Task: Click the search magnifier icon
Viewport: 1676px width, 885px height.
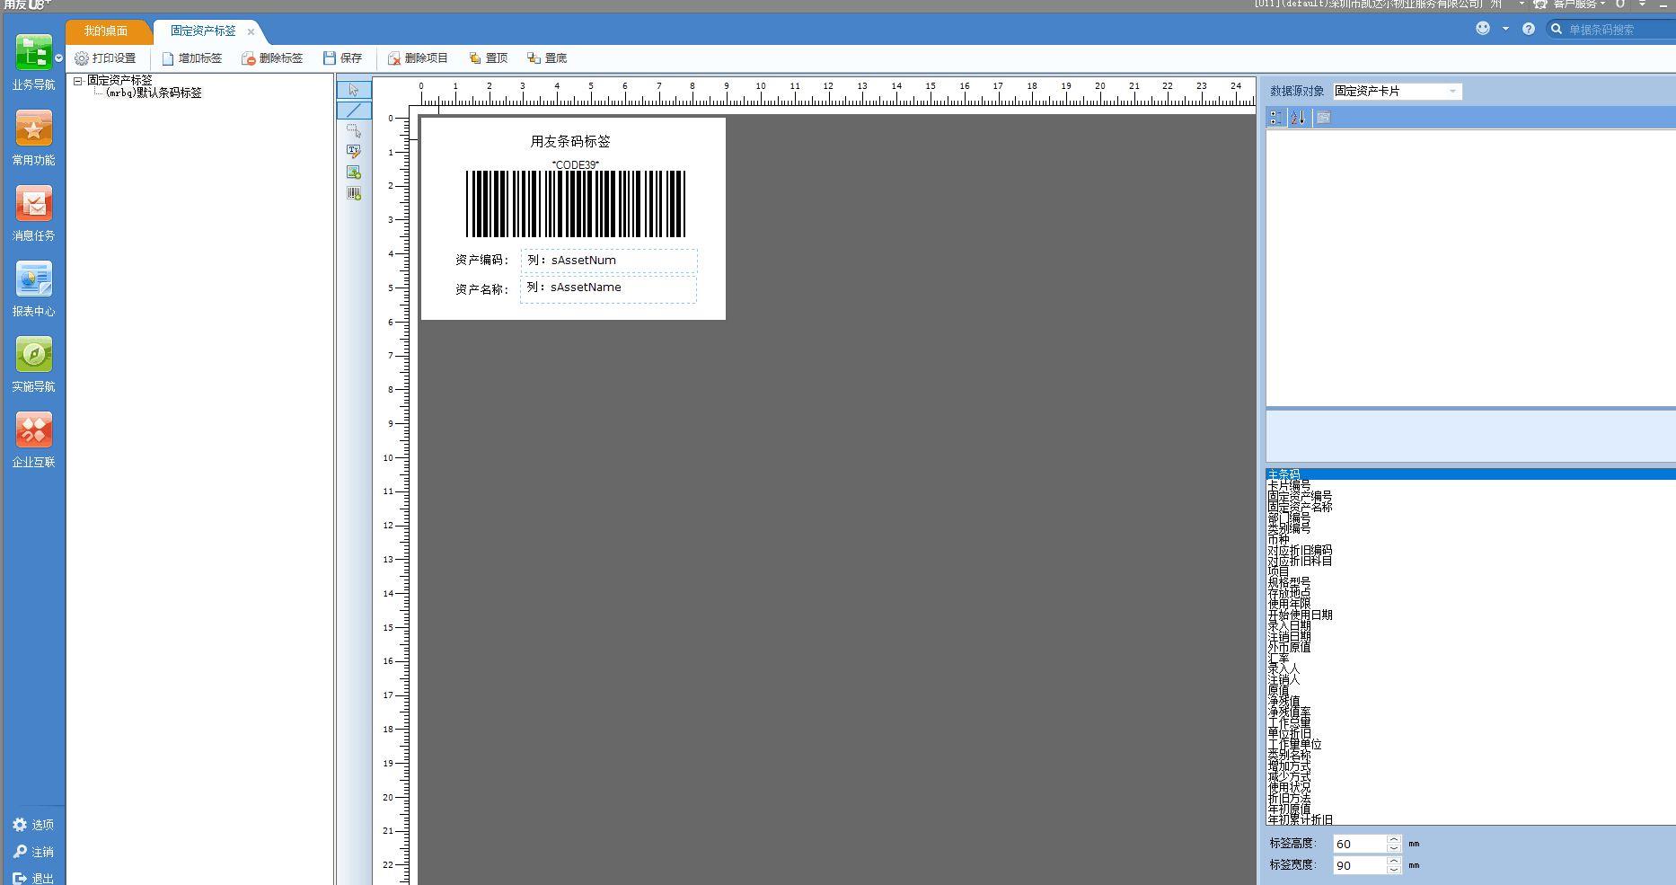Action: pyautogui.click(x=1557, y=29)
